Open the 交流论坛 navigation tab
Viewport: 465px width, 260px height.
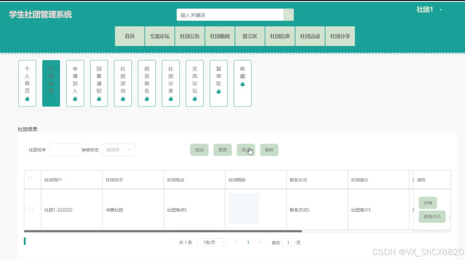pos(160,36)
